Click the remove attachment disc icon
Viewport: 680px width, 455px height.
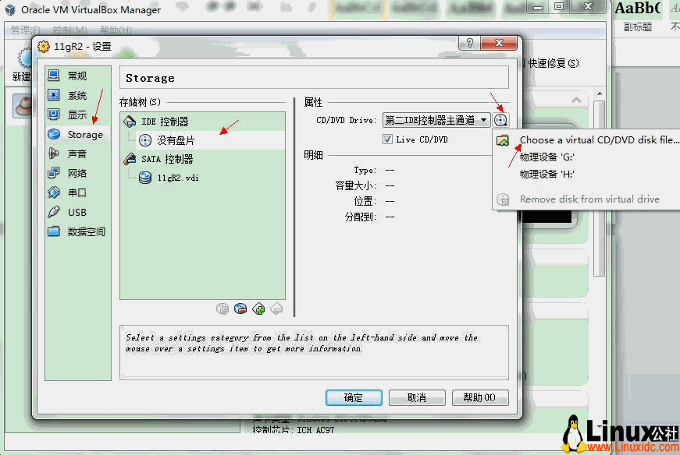(240, 309)
